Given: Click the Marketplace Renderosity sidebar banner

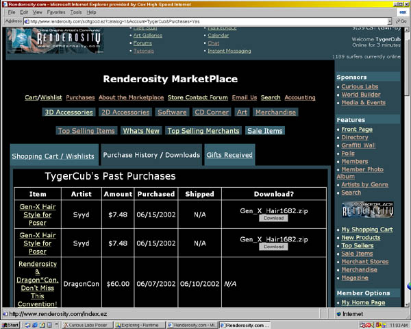Looking at the screenshot, I should (x=367, y=210).
